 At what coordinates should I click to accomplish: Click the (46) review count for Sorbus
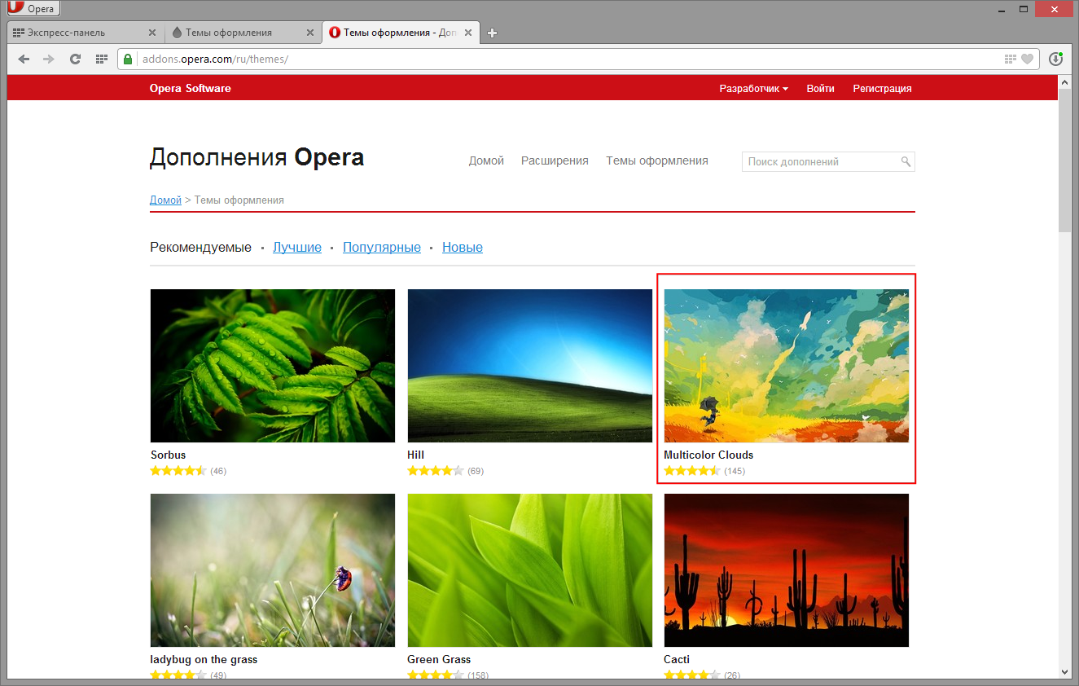[218, 471]
